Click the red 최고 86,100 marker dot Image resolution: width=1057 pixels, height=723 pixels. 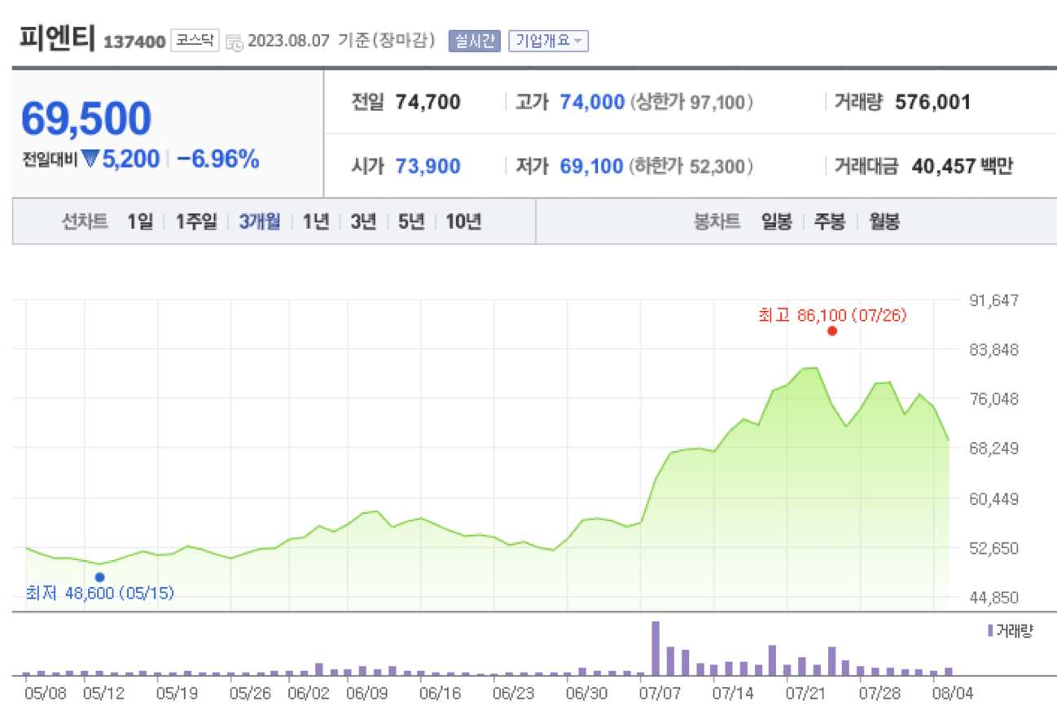click(831, 331)
